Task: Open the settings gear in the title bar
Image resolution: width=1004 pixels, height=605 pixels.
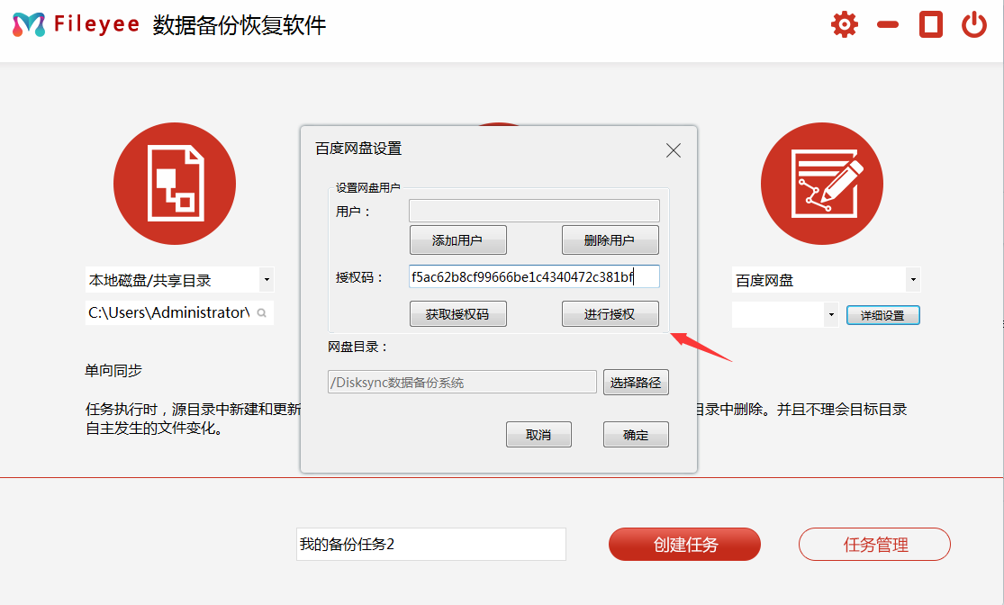Action: tap(844, 24)
